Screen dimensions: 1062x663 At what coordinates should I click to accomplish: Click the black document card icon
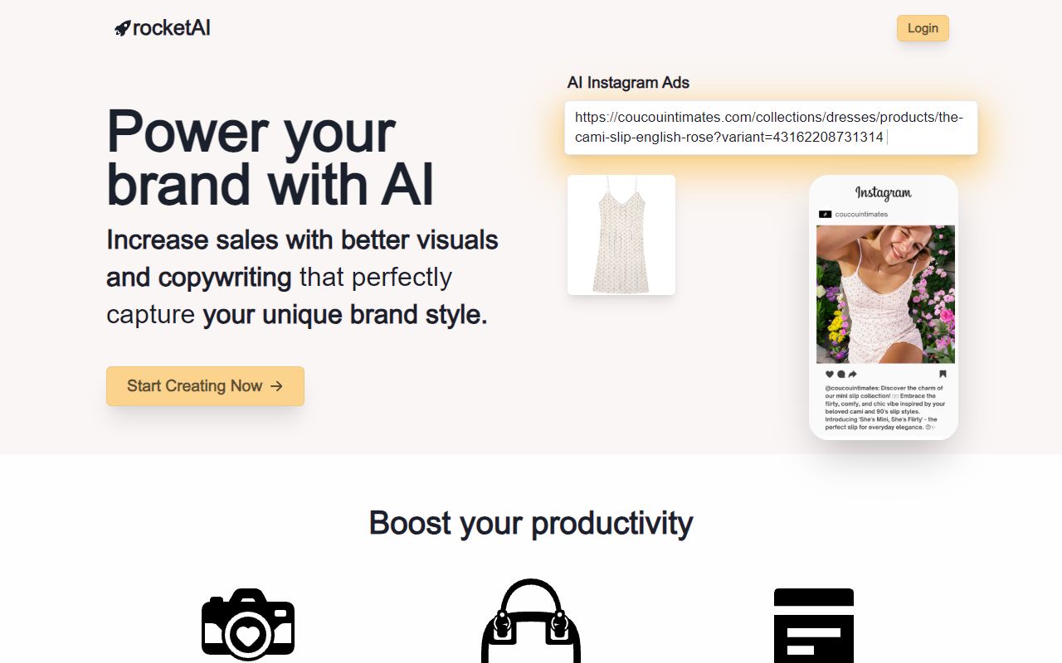point(814,626)
